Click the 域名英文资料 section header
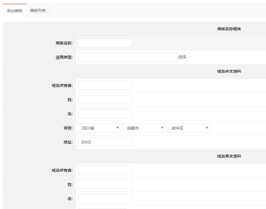The image size is (266, 209). pyautogui.click(x=229, y=156)
